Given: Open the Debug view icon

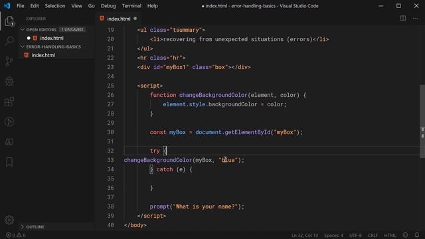Looking at the screenshot, I should click(x=9, y=81).
